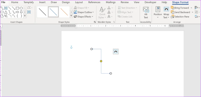Viewport: 201px width, 97px height.
Task: Click the yellow adjustment handle on connector
Action: click(x=101, y=61)
